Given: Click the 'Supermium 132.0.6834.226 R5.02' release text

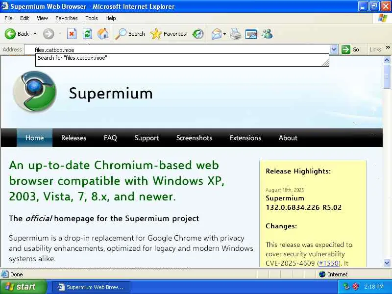Looking at the screenshot, I should click(303, 203).
